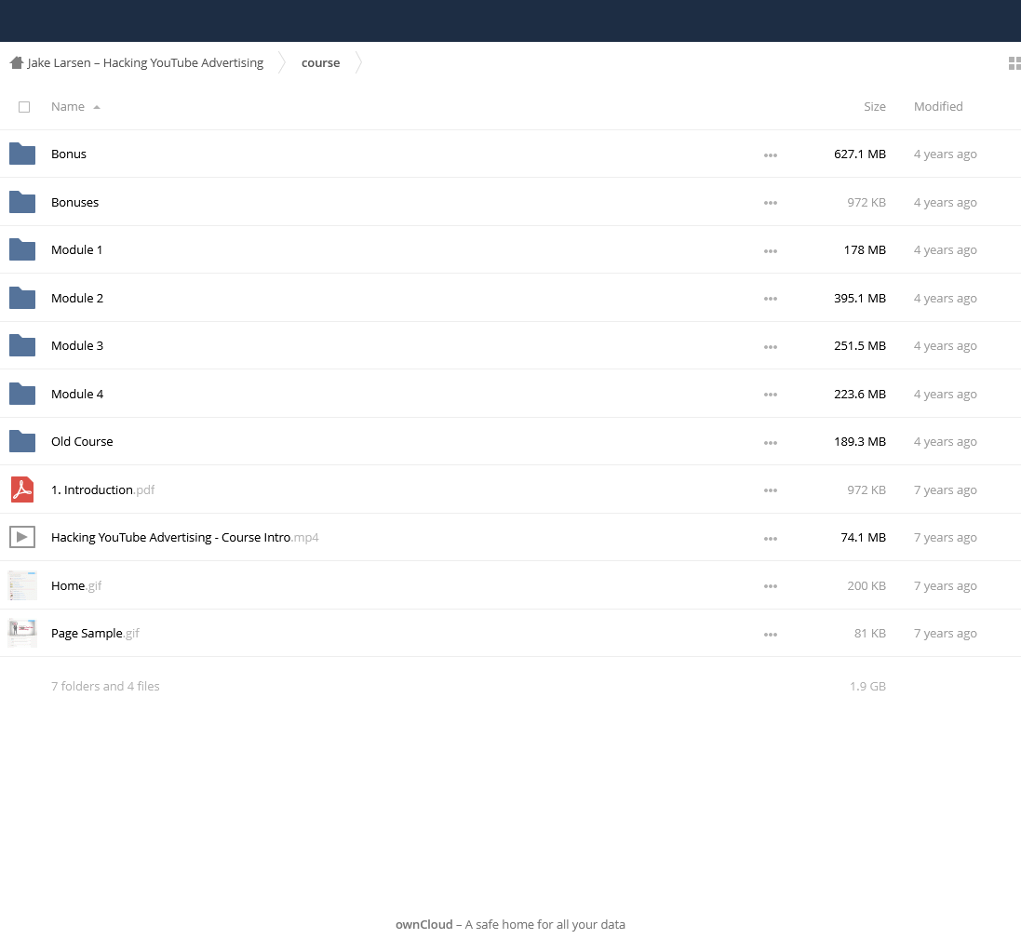Image resolution: width=1021 pixels, height=952 pixels.
Task: Open the Page Sample.gif thumbnail
Action: (x=22, y=633)
